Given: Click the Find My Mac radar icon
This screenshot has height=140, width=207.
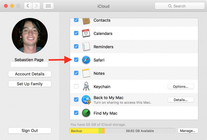Looking at the screenshot, I should 86,113.
